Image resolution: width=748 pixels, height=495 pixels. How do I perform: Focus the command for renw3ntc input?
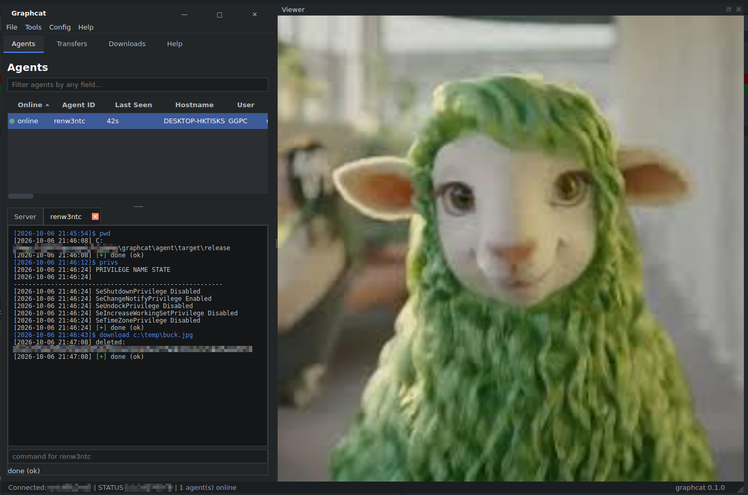point(138,456)
